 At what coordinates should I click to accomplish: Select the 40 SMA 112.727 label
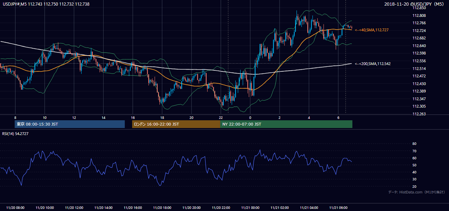click(x=372, y=30)
